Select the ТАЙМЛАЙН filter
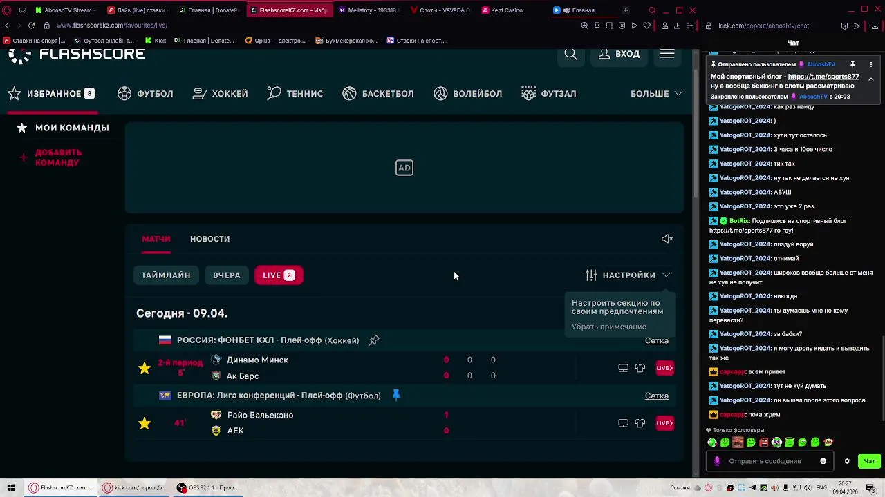This screenshot has height=497, width=885. pos(166,275)
